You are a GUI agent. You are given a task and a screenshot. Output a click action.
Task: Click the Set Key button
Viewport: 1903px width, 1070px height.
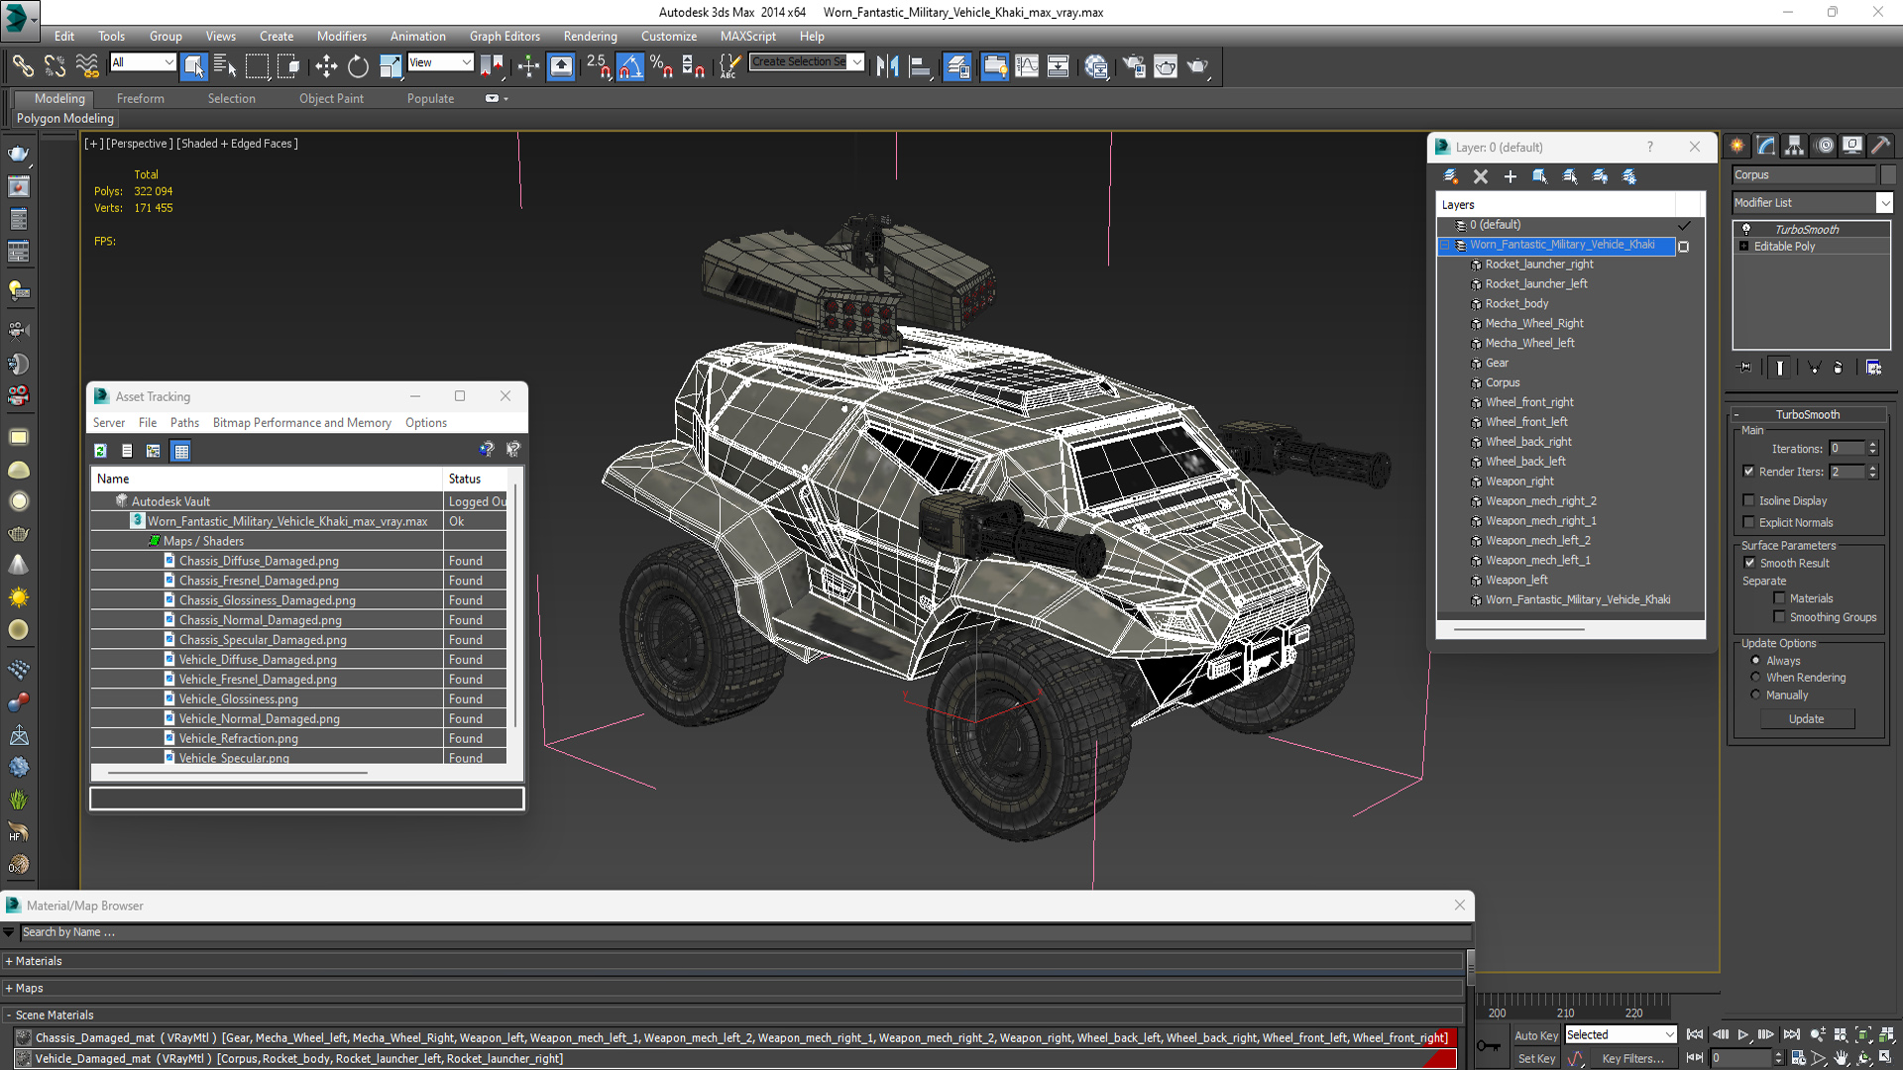(1536, 1058)
